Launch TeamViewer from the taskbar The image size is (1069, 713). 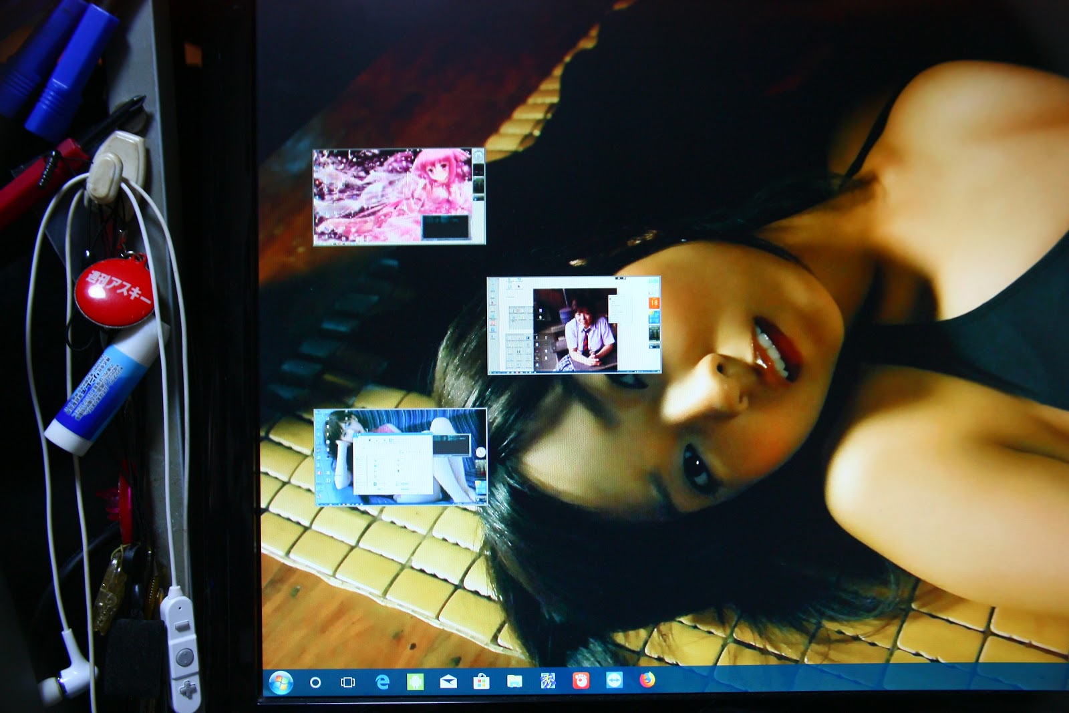(x=614, y=680)
